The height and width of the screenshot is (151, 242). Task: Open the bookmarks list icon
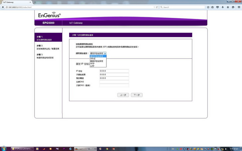213,7
